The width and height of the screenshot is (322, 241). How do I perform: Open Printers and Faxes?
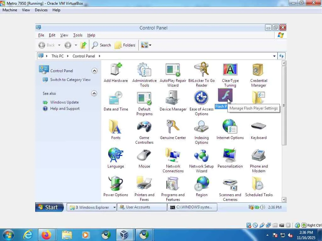click(144, 189)
